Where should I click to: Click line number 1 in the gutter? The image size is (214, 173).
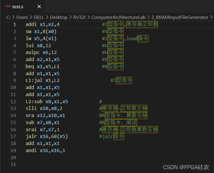15,24
